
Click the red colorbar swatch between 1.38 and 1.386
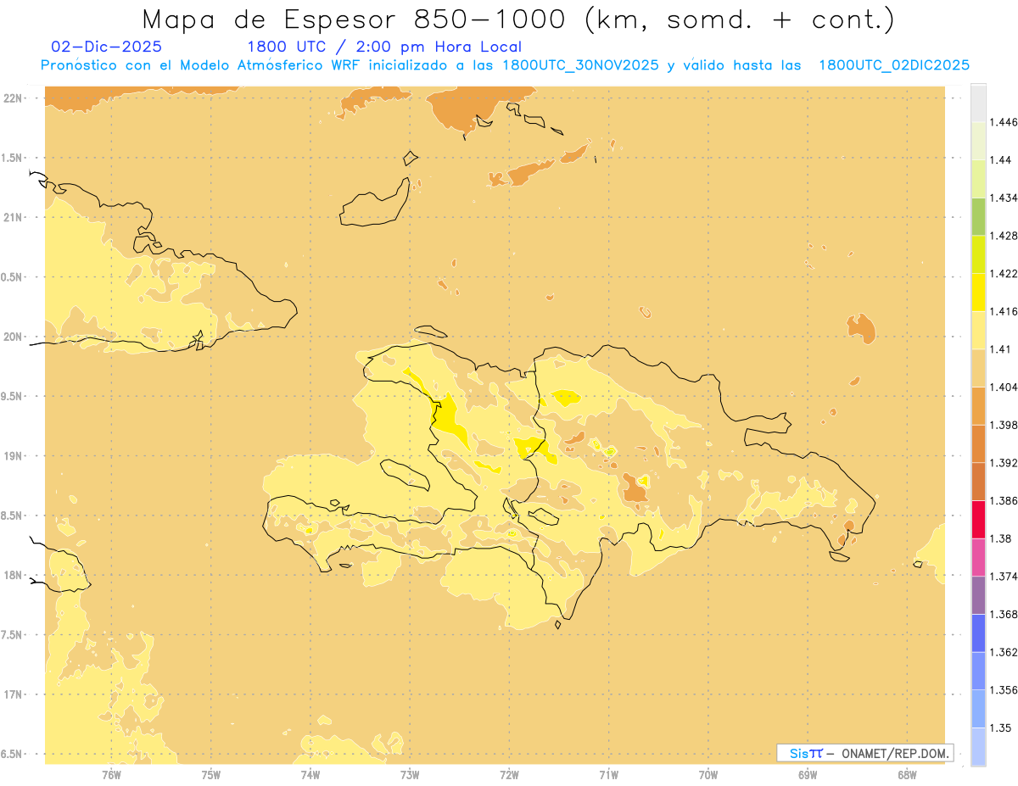(978, 520)
